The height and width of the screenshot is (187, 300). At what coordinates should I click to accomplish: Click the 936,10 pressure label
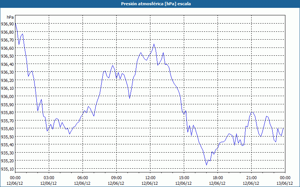(7, 88)
